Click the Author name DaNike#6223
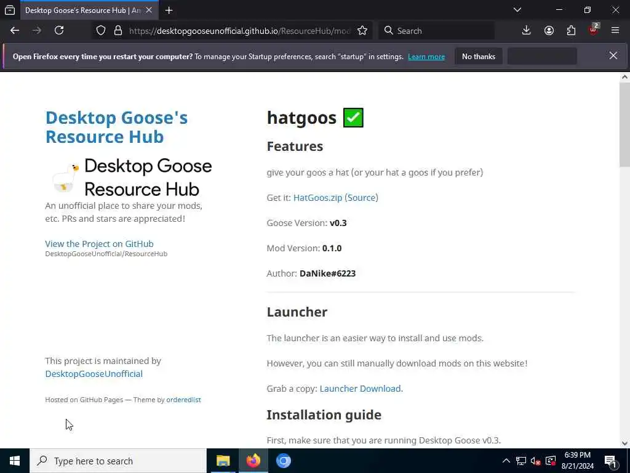Screen dimensions: 630x473 [x=327, y=273]
